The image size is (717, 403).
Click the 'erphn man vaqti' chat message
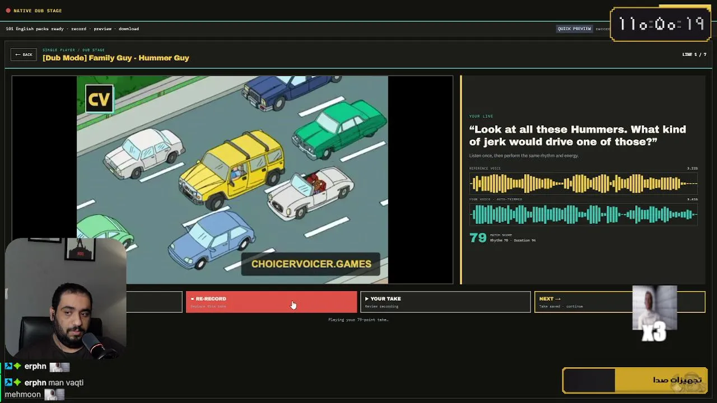click(44, 388)
